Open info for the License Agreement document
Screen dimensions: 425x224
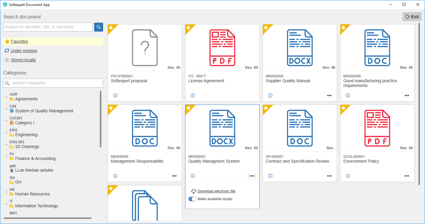193,95
